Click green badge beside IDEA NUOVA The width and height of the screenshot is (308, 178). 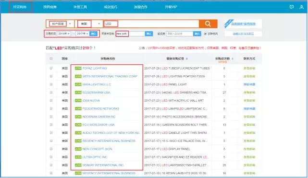[x=78, y=100]
